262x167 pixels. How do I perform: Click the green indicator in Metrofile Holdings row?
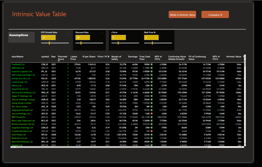[x=151, y=142]
